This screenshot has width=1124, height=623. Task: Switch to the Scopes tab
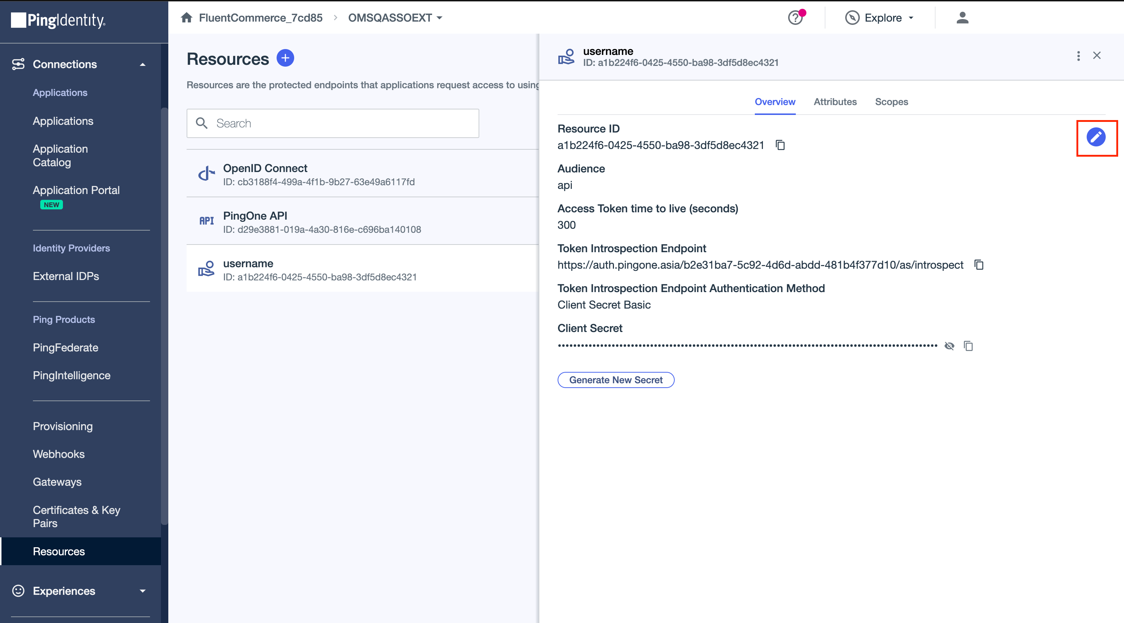[892, 101]
